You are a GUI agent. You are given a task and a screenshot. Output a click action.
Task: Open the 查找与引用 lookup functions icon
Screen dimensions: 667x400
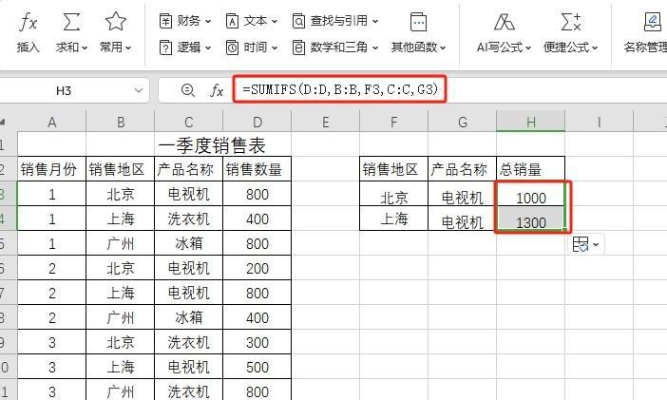pos(298,21)
